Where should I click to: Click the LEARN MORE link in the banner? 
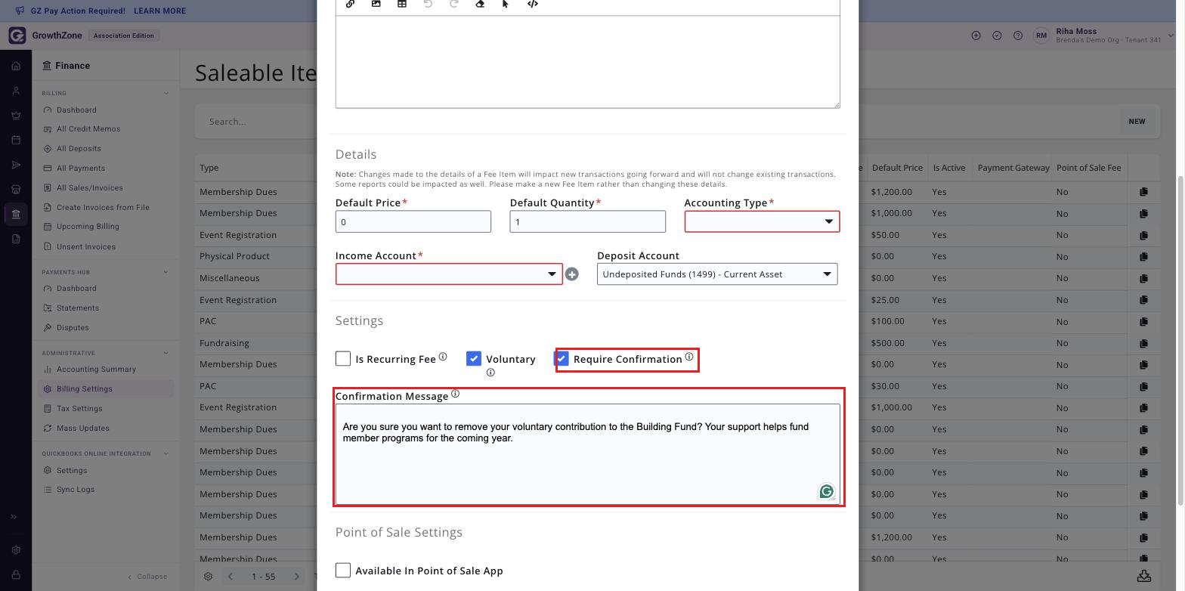pos(159,11)
